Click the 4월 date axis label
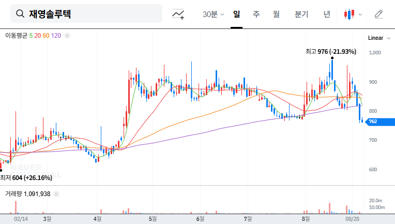The height and width of the screenshot is (224, 395). click(x=97, y=219)
